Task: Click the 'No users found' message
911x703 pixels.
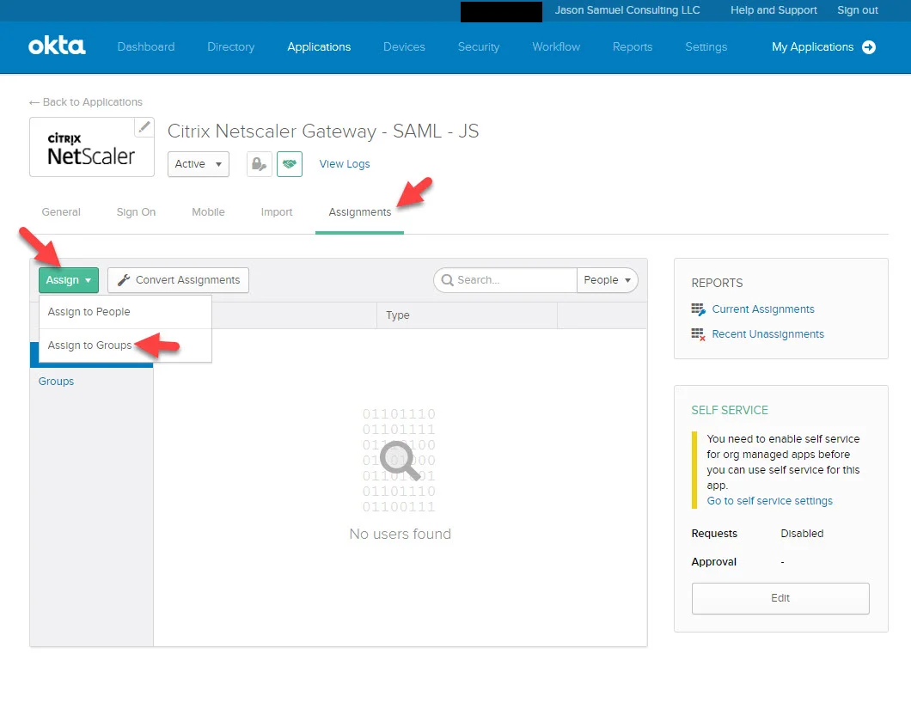Action: [x=400, y=534]
